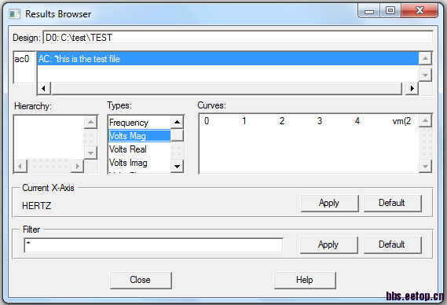Click the analysis list scroll up arrow
This screenshot has width=447, height=305.
(425, 59)
